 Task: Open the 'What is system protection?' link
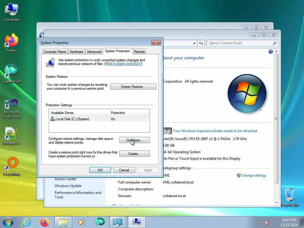pos(123,64)
